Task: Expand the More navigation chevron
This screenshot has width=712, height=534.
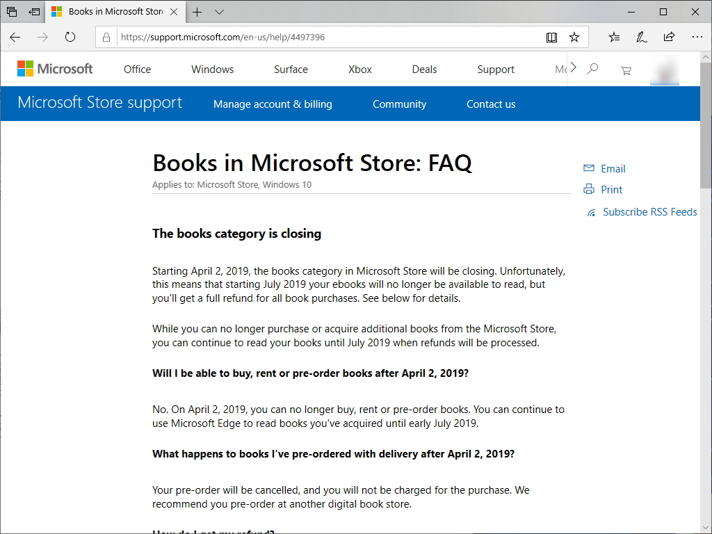Action: [x=573, y=67]
